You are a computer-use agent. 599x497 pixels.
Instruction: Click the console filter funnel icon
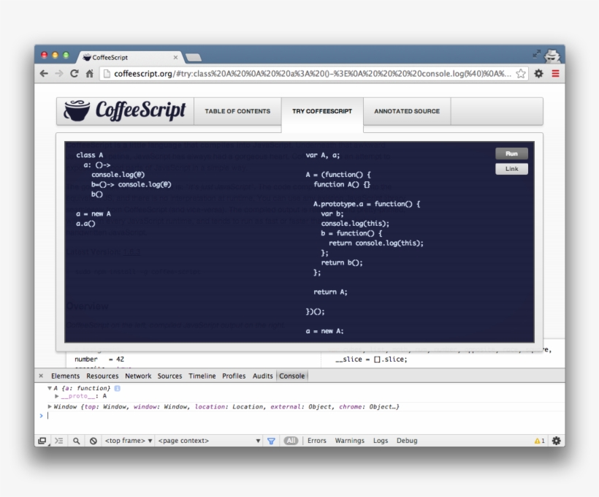coord(271,440)
